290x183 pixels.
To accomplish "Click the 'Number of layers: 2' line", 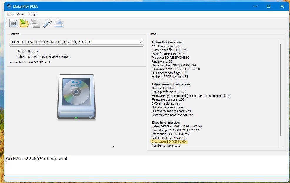I will 166,145.
